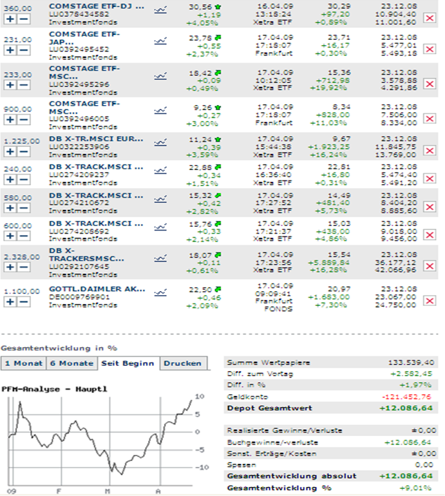This screenshot has width=445, height=496.
Task: Open DB X-TRACK.MSCI link above LU0274209237
Action: (96, 167)
